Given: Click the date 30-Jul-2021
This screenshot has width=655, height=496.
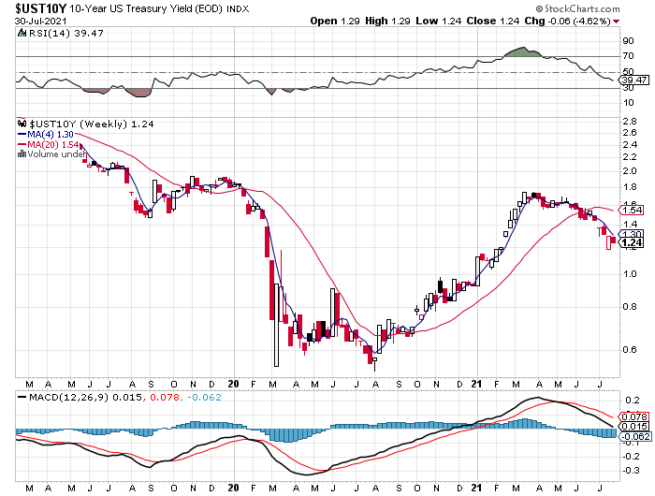Looking at the screenshot, I should [40, 21].
